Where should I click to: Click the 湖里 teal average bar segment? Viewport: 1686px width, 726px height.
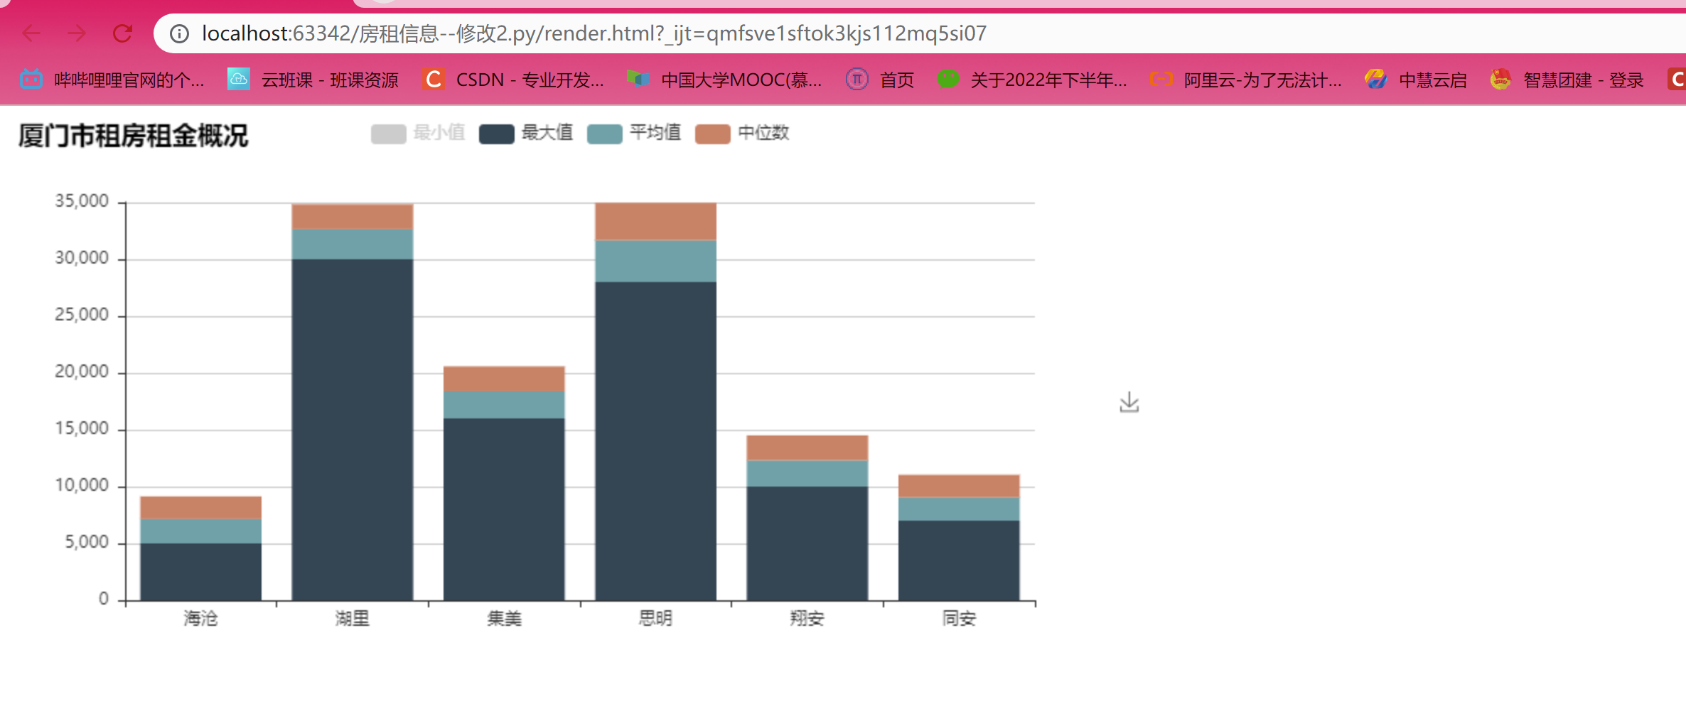353,244
